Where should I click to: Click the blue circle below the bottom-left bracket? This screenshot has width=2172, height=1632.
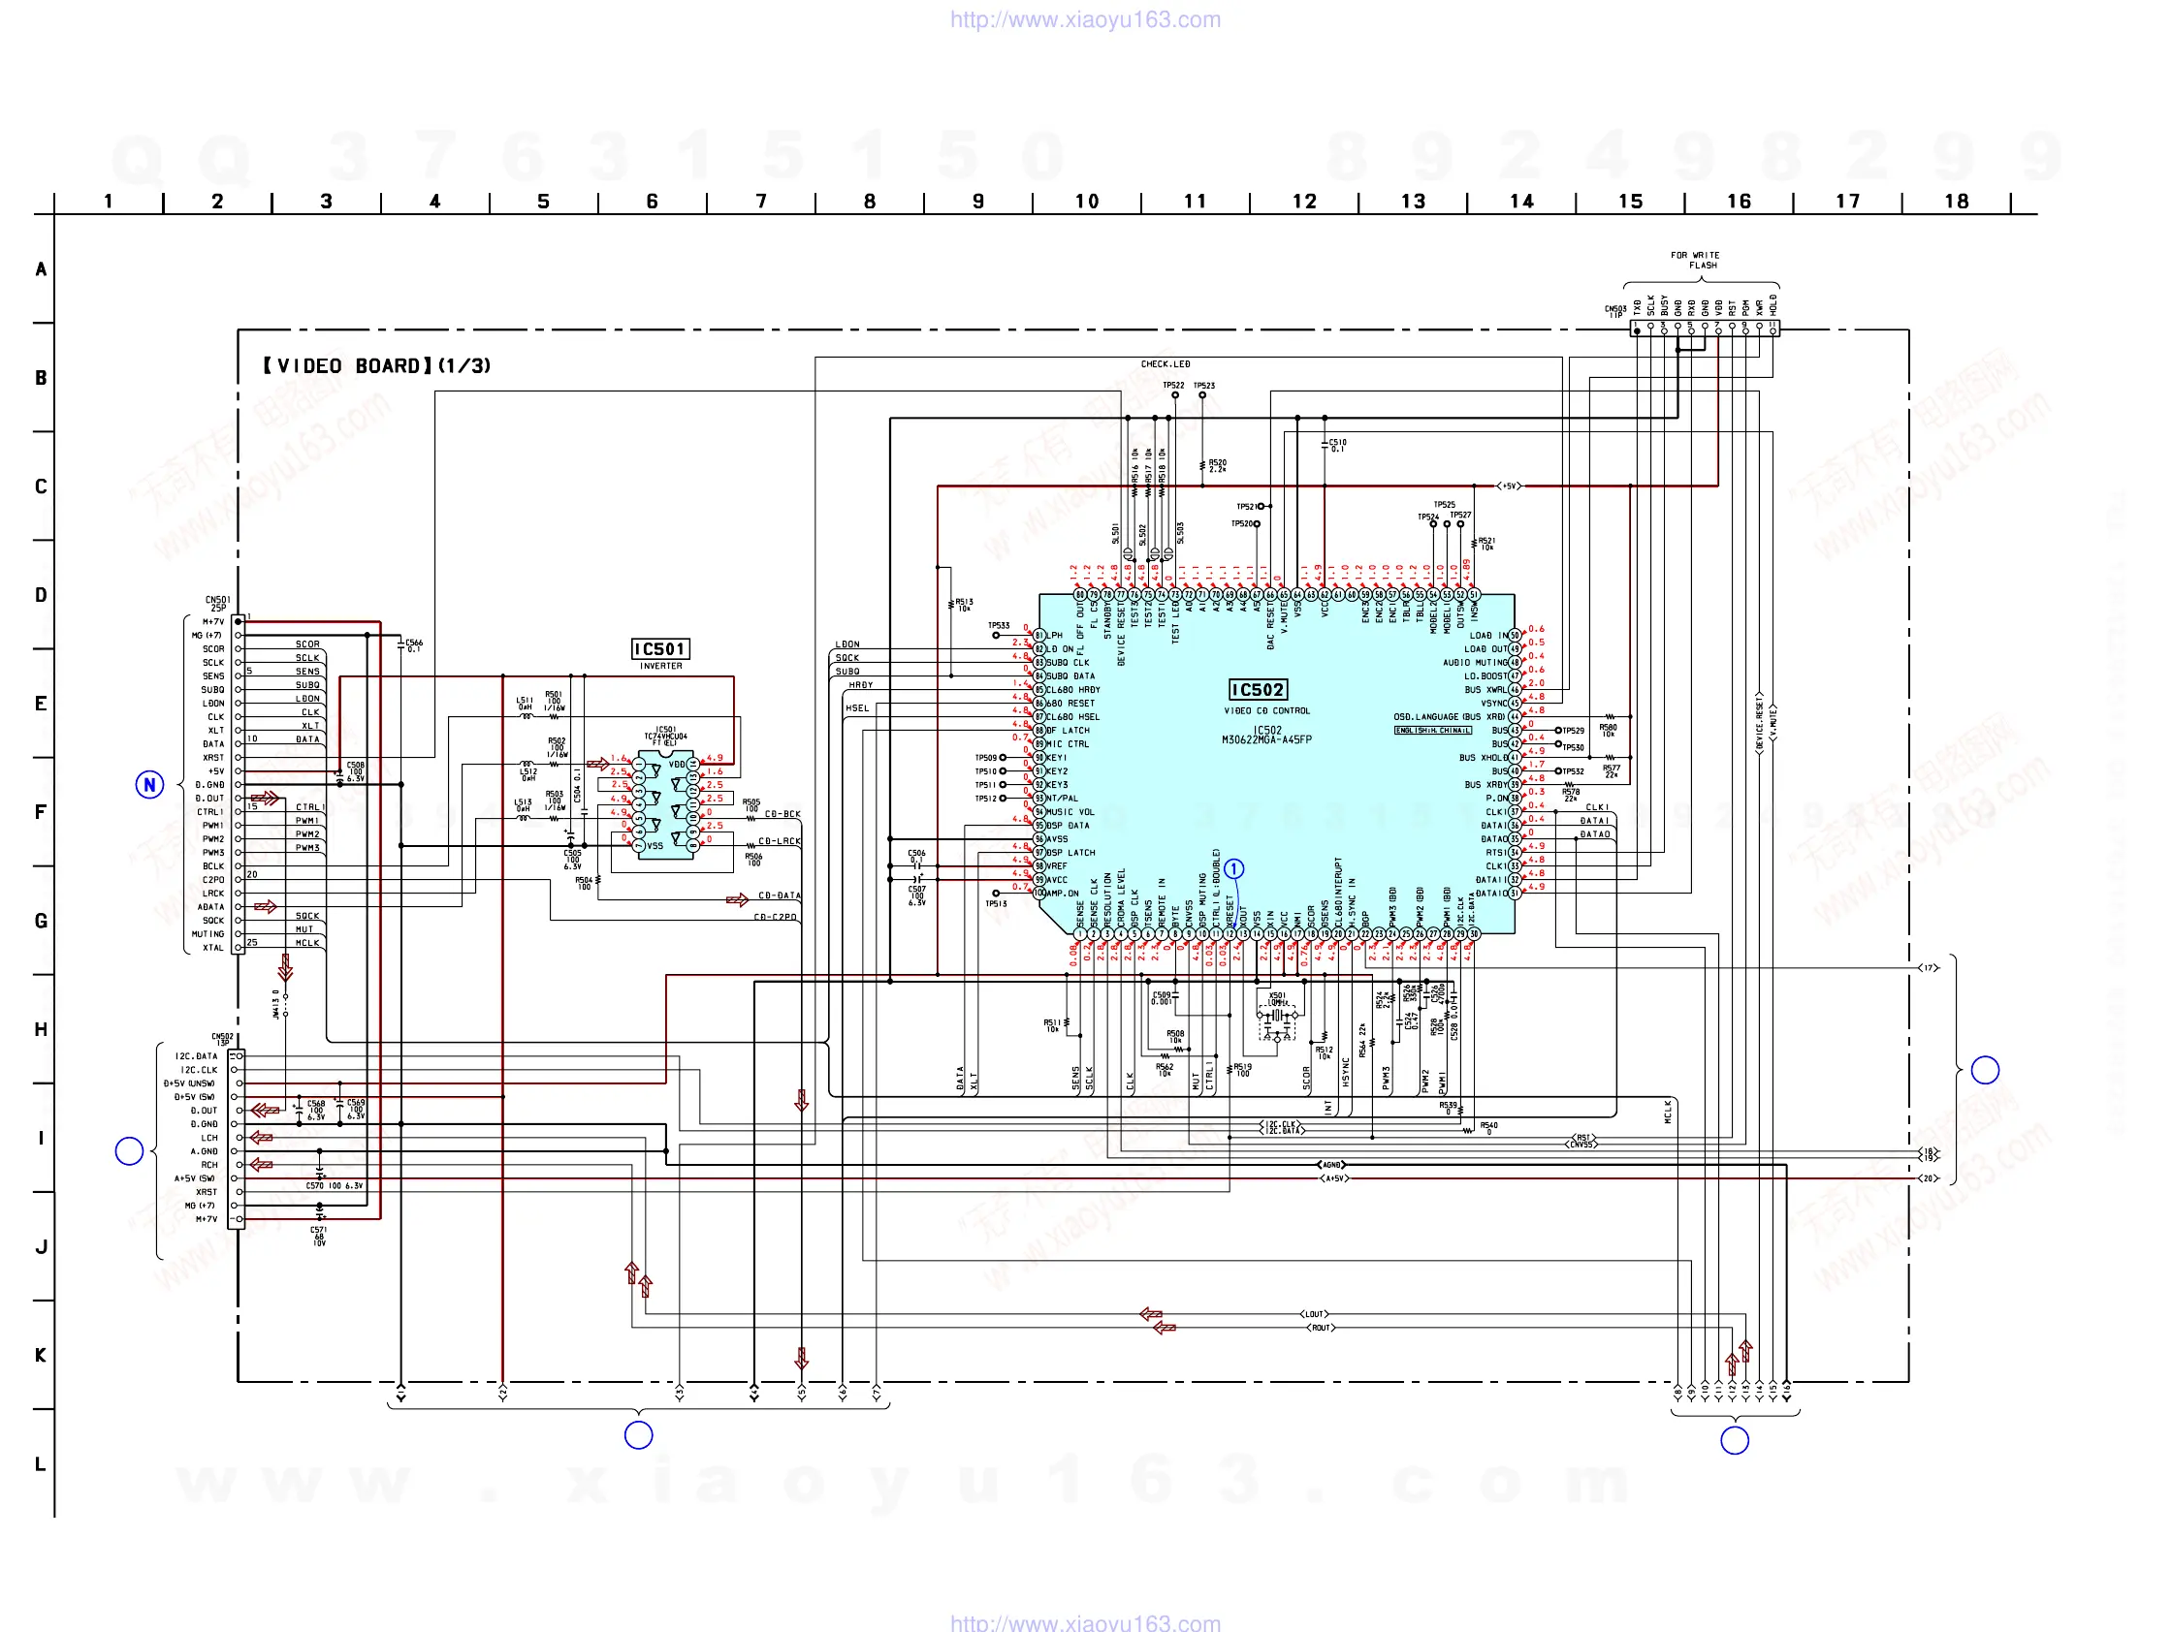[638, 1434]
